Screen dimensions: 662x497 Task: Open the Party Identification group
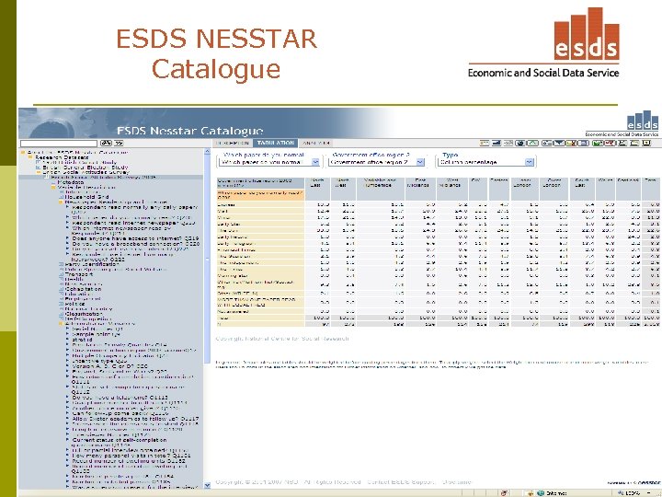point(93,264)
